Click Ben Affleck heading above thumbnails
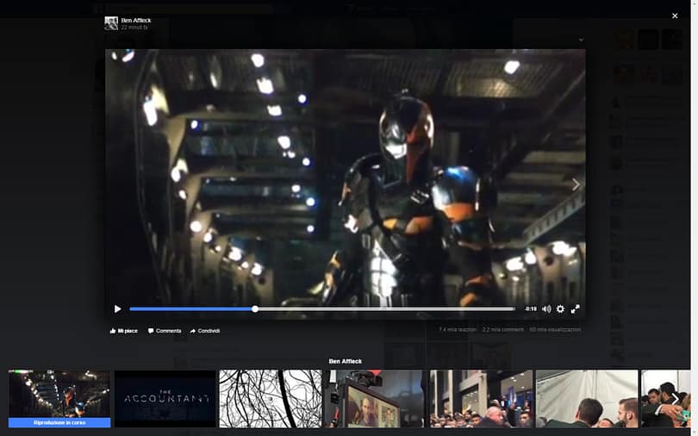Viewport: 698px width, 436px height. (345, 361)
